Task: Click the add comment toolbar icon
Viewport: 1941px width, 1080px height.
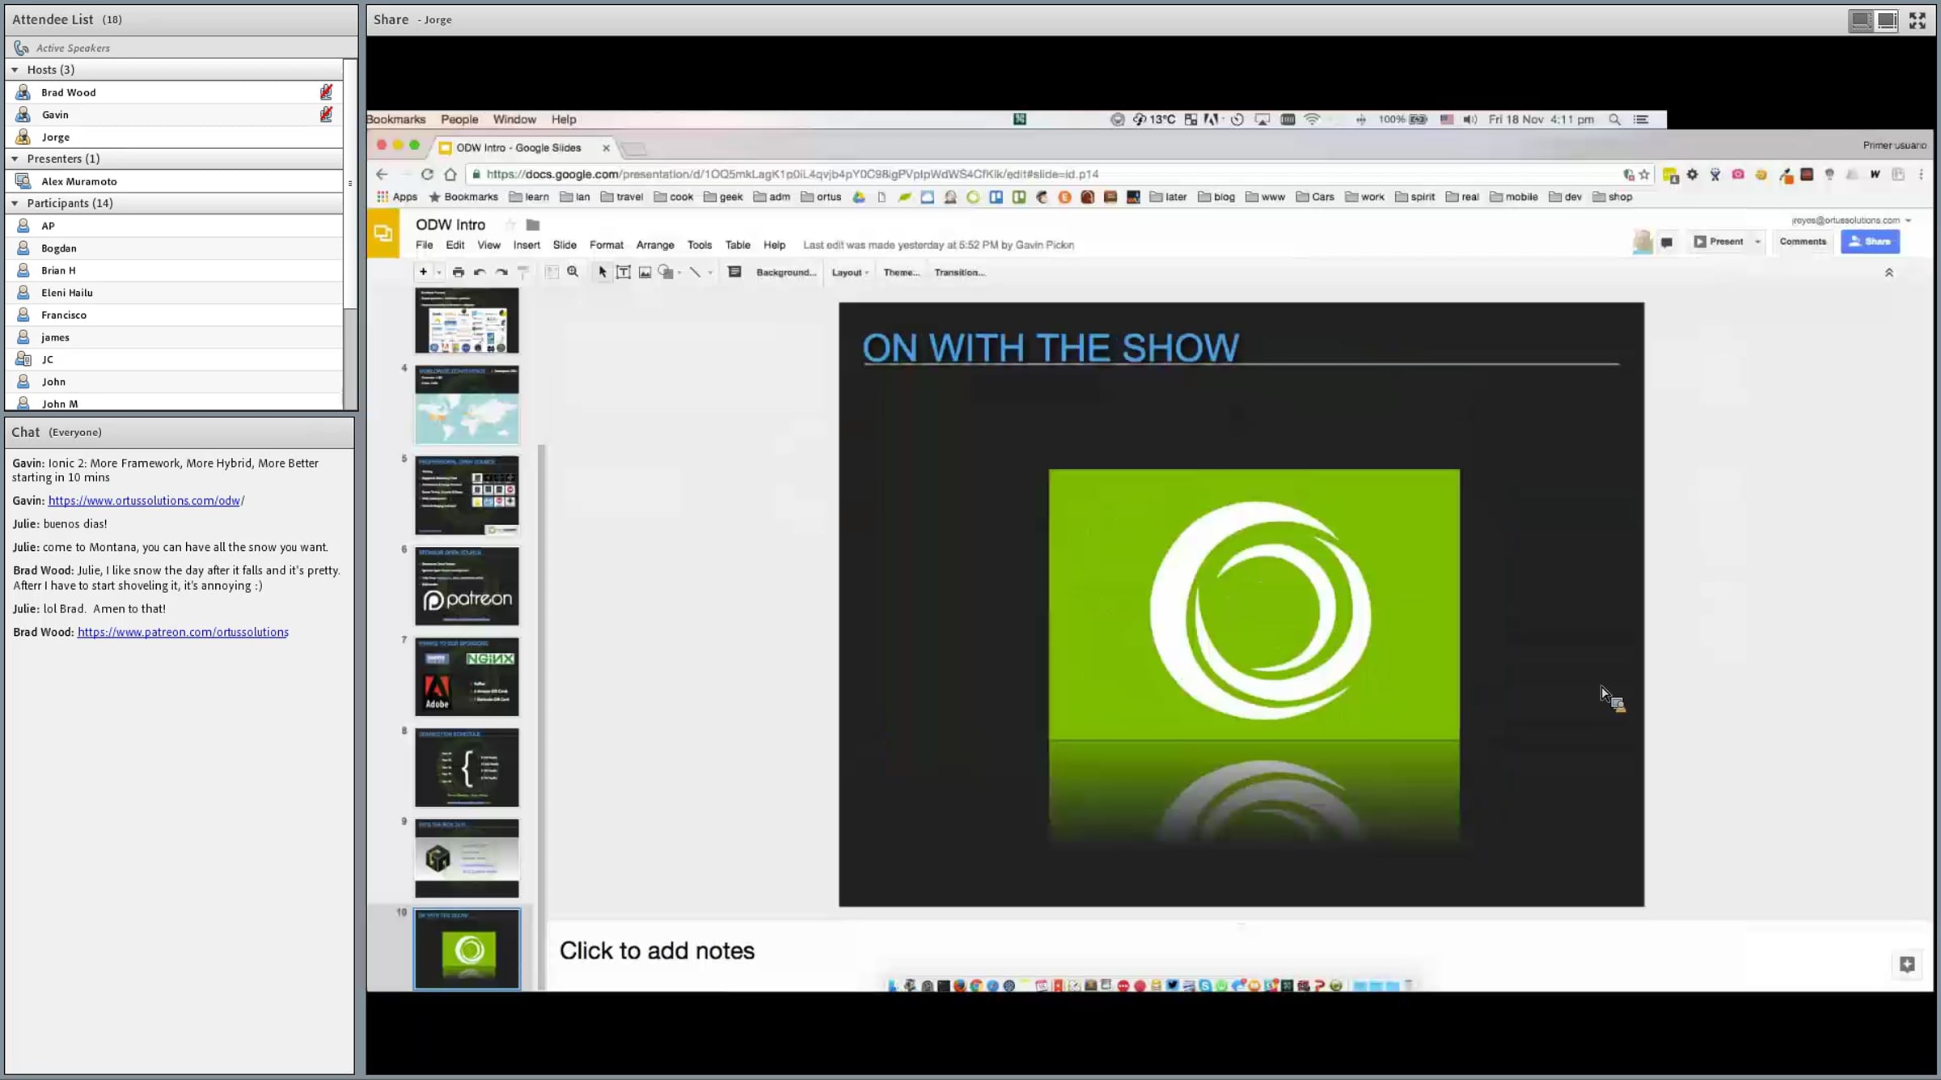Action: coord(734,272)
